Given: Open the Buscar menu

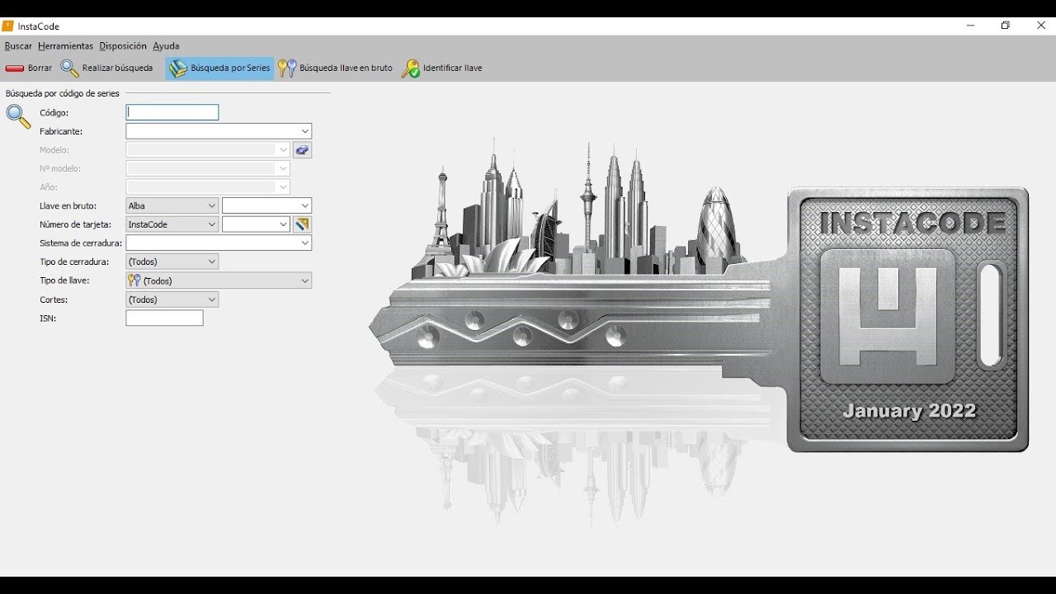Looking at the screenshot, I should [x=18, y=46].
